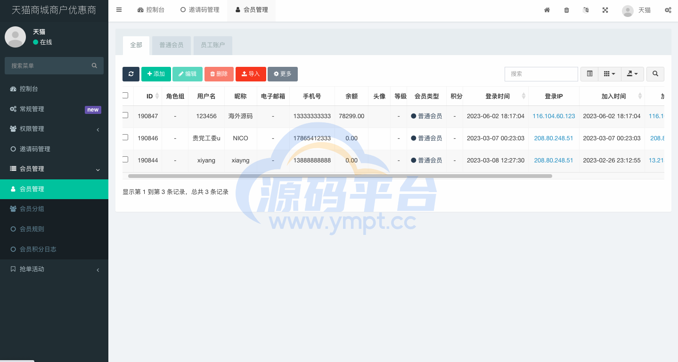678x362 pixels.
Task: Click 普通会员 type in row 190847
Action: 426,116
